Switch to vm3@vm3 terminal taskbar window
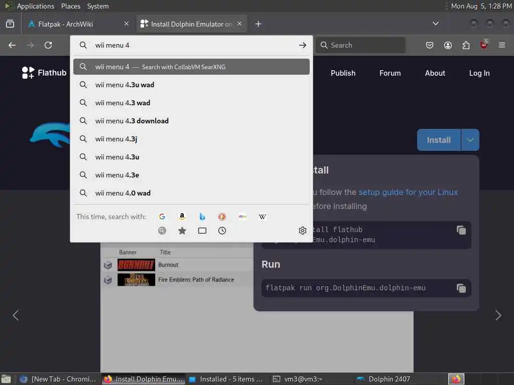514x385 pixels. coord(303,379)
